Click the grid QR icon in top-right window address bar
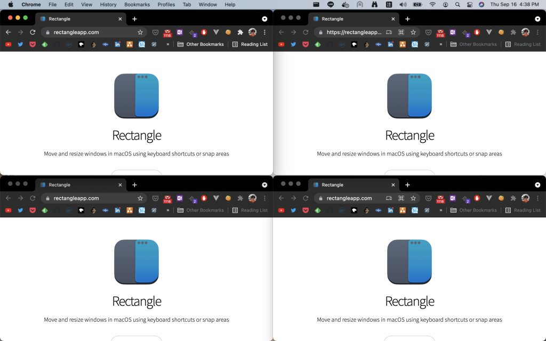 click(401, 33)
